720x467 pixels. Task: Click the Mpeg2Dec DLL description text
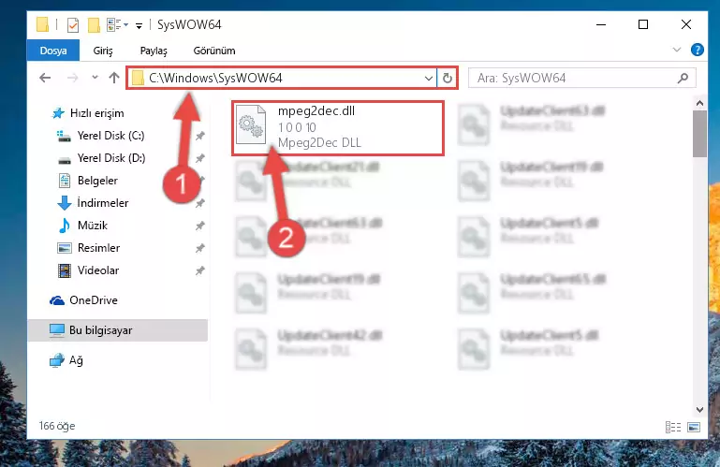tap(319, 143)
